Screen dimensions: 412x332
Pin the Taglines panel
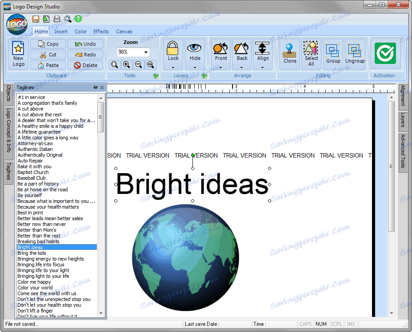(96, 87)
